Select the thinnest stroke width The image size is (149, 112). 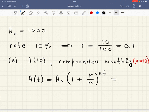click(x=110, y=13)
